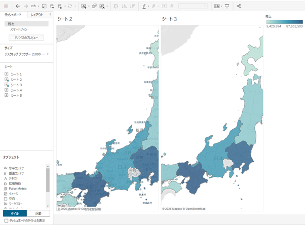Click the save icon in toolbar
This screenshot has width=305, height=225.
(44, 6)
